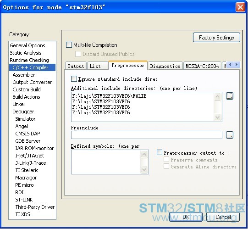Select PE micro category
Image resolution: width=248 pixels, height=229 pixels.
tap(32, 185)
